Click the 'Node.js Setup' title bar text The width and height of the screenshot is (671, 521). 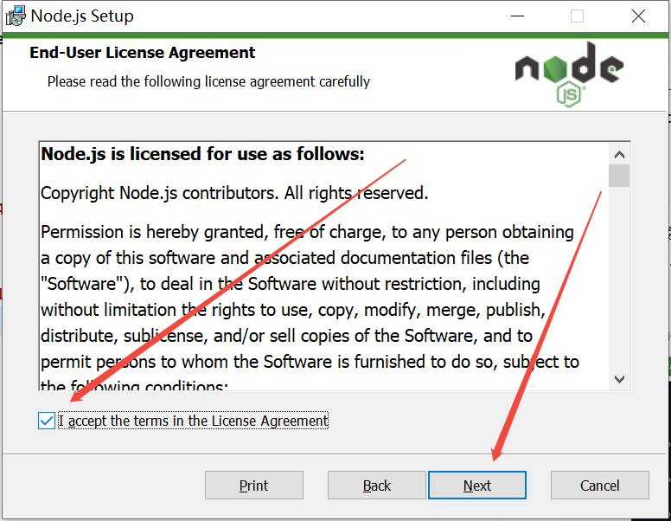pyautogui.click(x=82, y=16)
